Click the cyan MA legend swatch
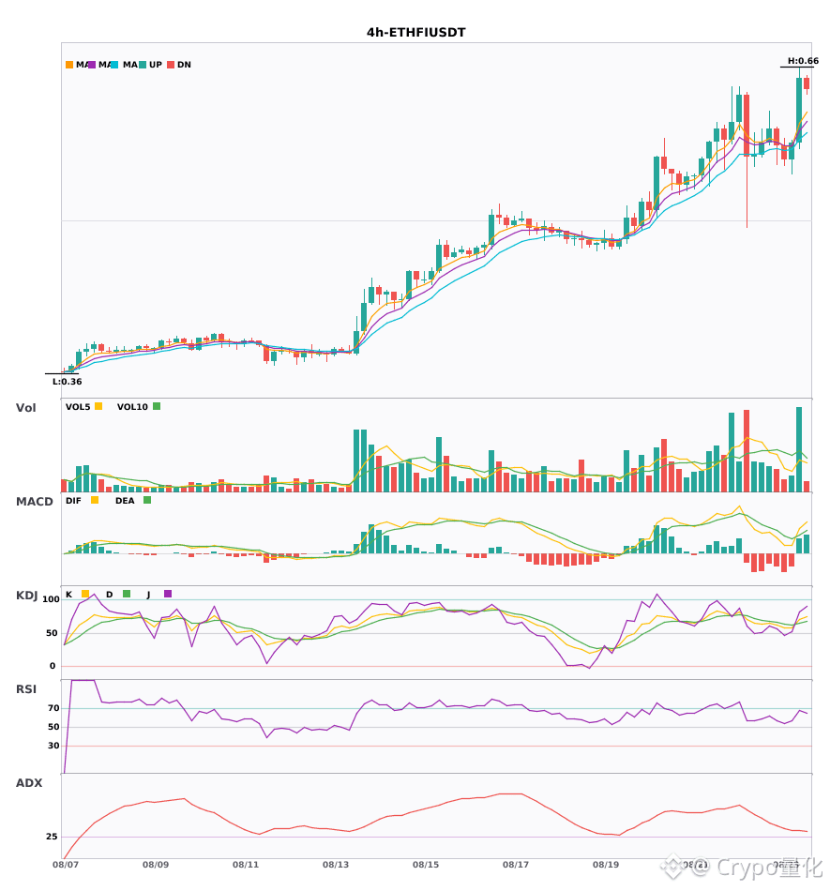The height and width of the screenshot is (891, 830). (114, 65)
